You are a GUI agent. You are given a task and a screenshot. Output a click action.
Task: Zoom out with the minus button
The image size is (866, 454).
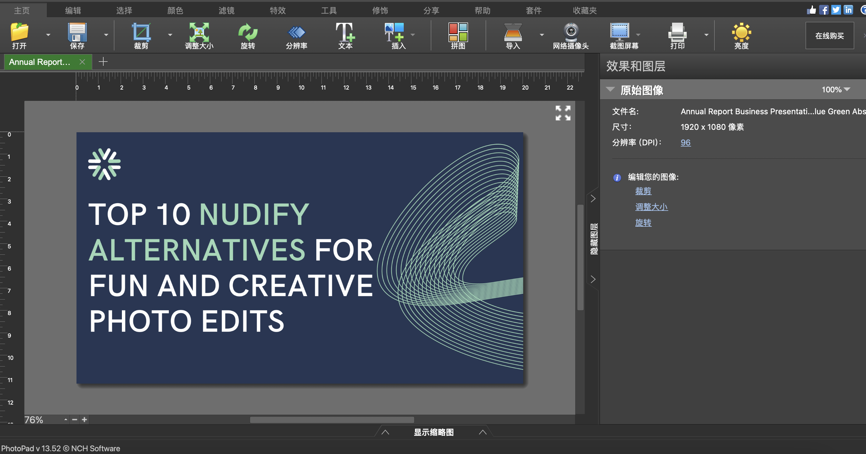[x=75, y=419]
